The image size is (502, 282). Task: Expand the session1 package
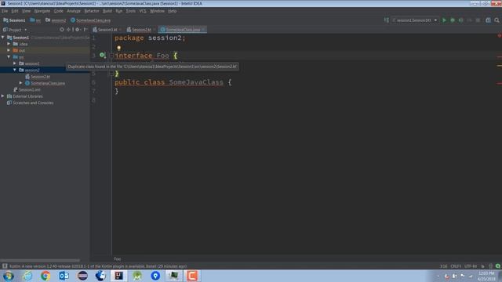pos(15,63)
